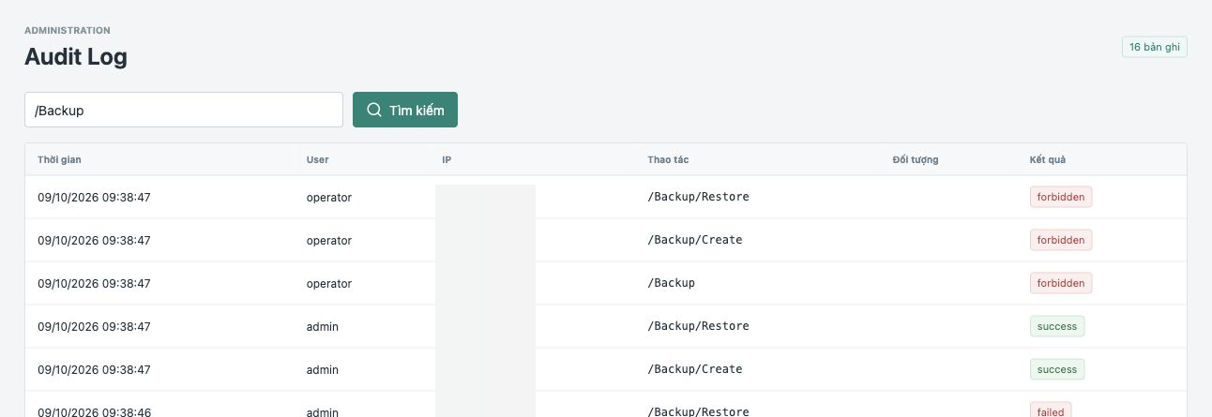Click forbidden badge for operator /Backup/Create
The height and width of the screenshot is (417, 1212).
click(x=1061, y=240)
